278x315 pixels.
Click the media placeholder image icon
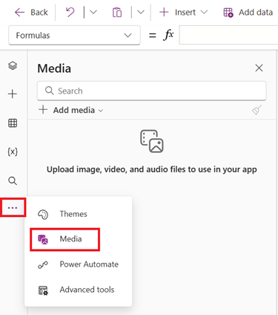[x=152, y=141]
